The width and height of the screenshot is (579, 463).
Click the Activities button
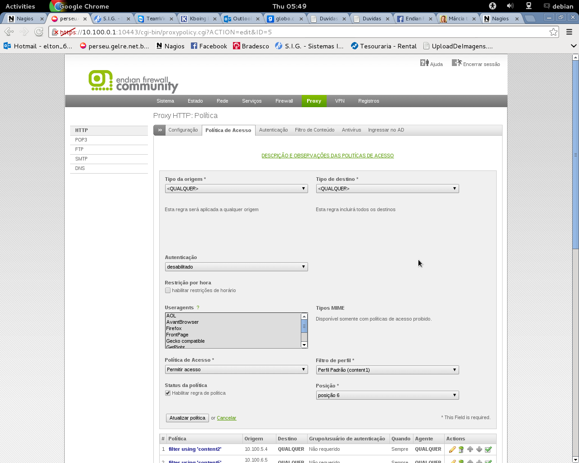20,6
